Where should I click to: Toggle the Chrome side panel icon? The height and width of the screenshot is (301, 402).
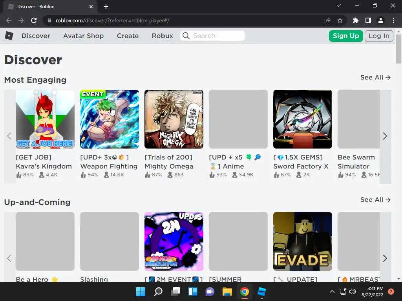(x=368, y=20)
